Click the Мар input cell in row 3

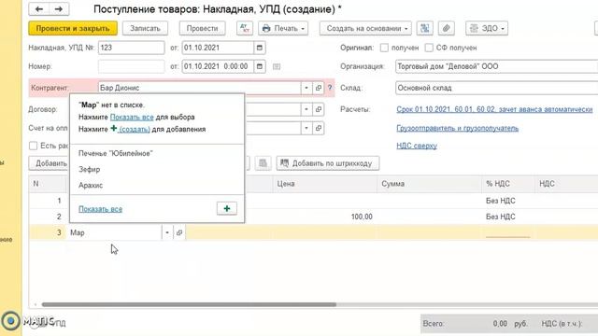[x=114, y=232]
